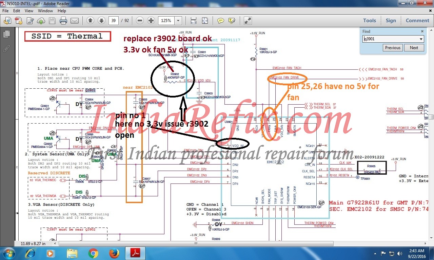434x260 pixels.
Task: Add a sticky note comment icon
Action: coord(221,21)
